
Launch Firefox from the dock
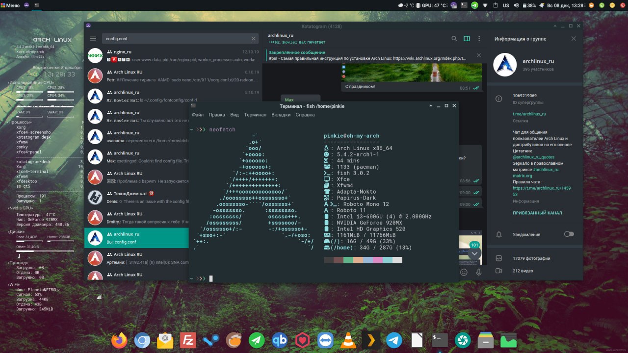click(119, 340)
